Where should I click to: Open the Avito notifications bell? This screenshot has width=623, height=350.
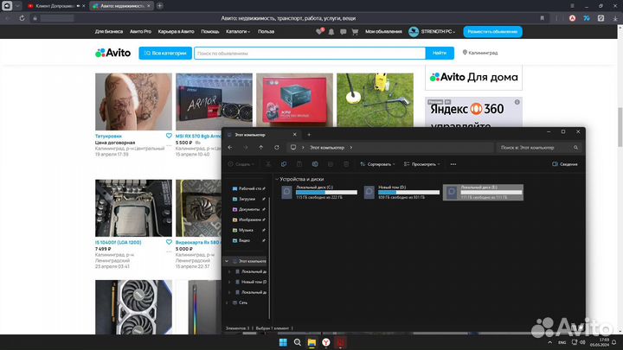[x=332, y=31]
